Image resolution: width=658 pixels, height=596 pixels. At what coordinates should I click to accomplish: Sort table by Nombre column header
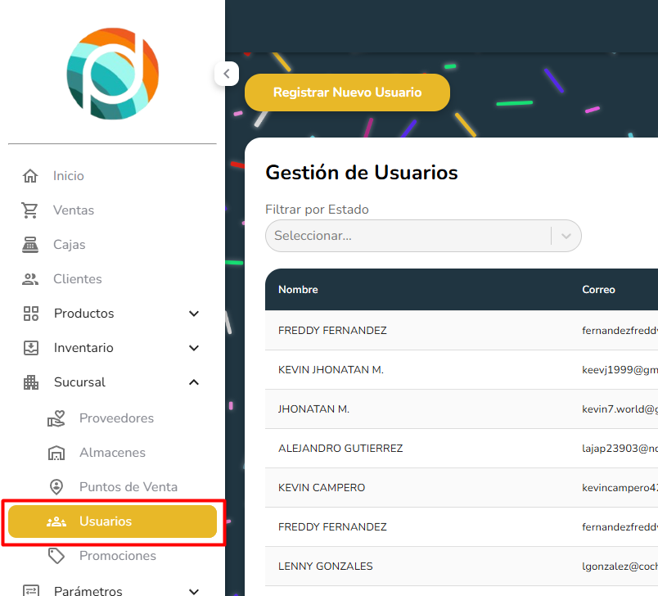point(298,290)
